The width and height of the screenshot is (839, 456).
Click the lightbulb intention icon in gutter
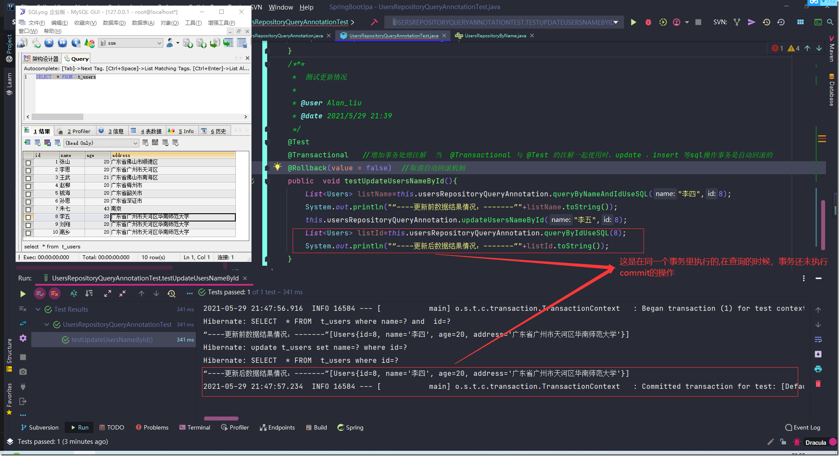click(277, 167)
